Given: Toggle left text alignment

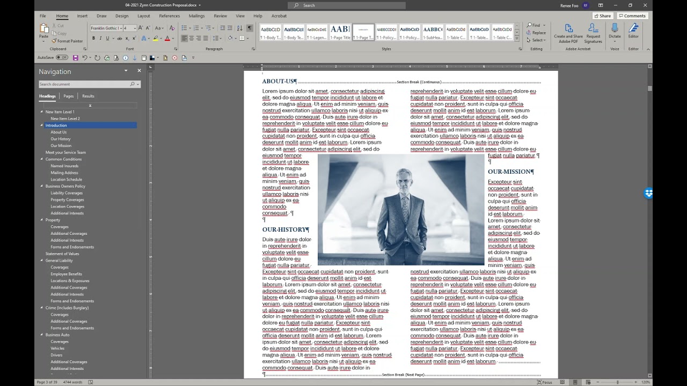Looking at the screenshot, I should 184,38.
